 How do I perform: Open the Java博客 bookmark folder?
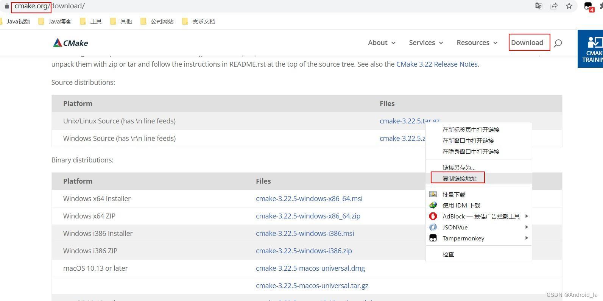55,21
